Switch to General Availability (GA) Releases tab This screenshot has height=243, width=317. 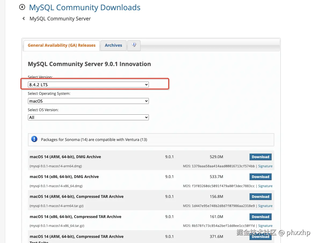pos(62,45)
